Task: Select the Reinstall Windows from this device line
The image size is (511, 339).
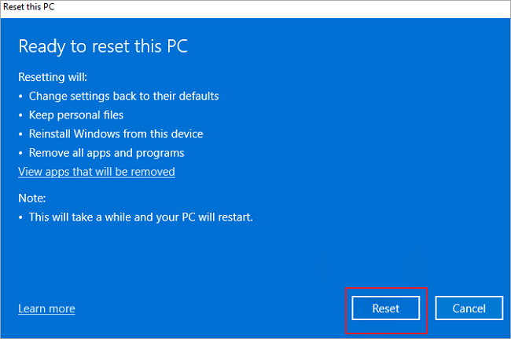Action: point(116,133)
